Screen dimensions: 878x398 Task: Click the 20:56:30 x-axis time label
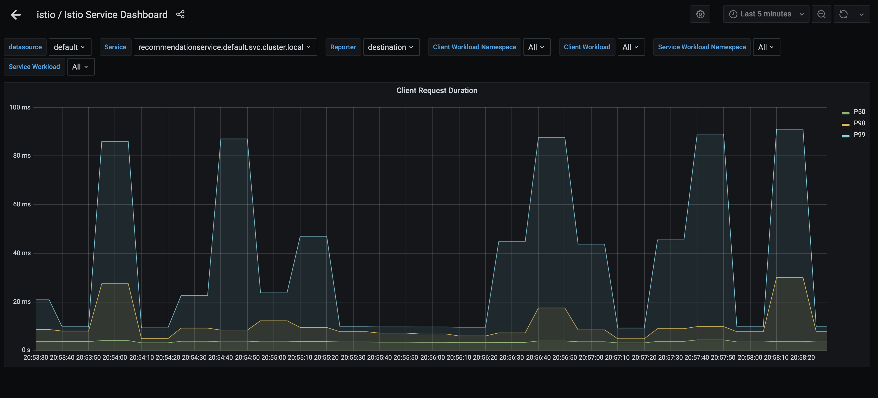[x=512, y=357]
